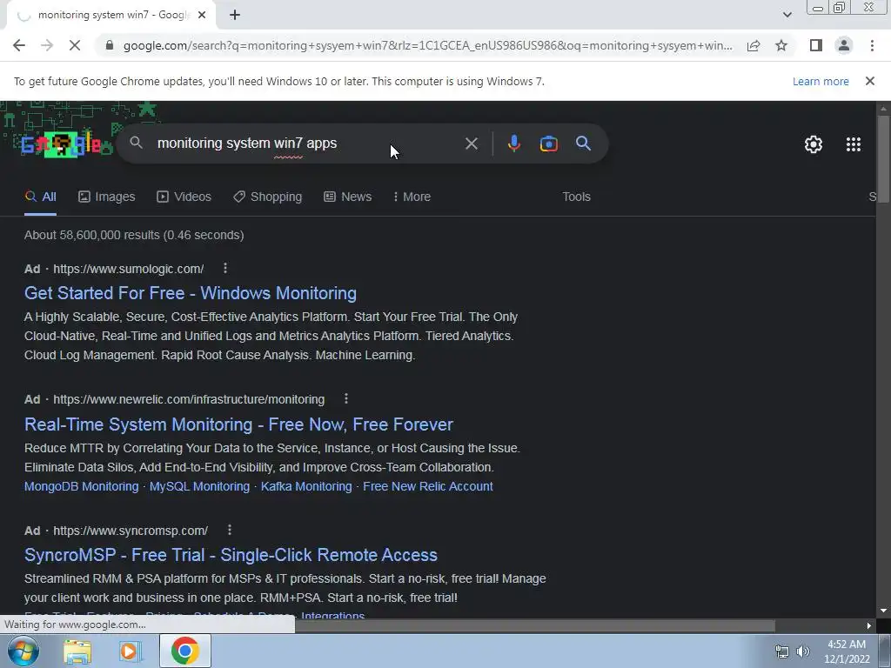Click the results count text
This screenshot has width=891, height=668.
(134, 235)
